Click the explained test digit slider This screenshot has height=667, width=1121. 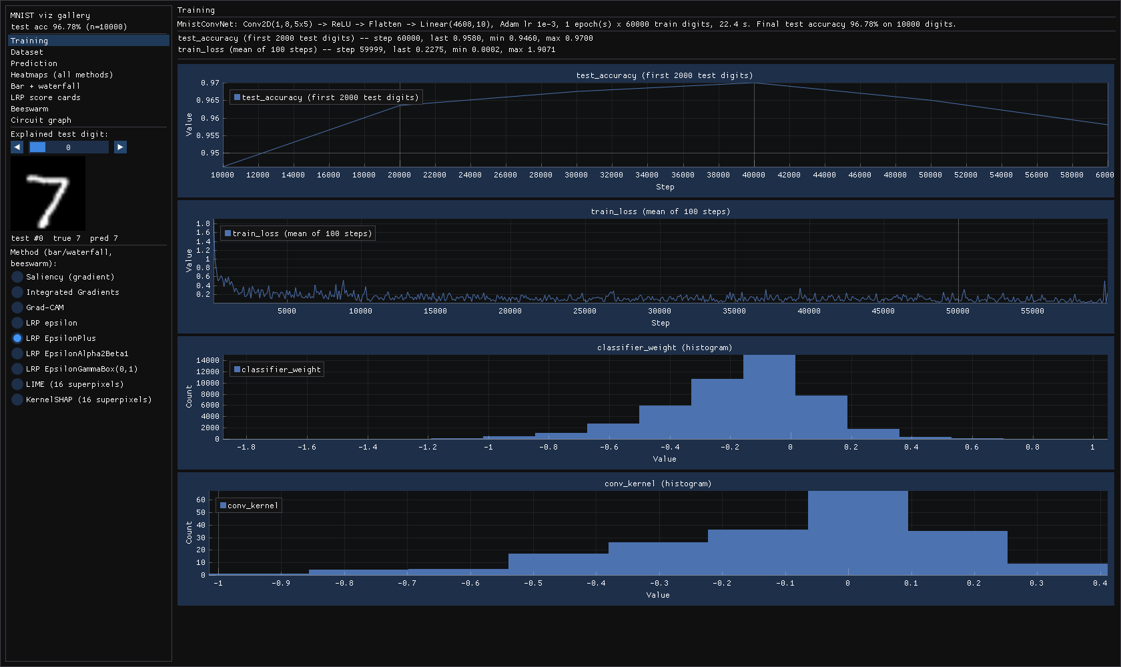(x=68, y=147)
